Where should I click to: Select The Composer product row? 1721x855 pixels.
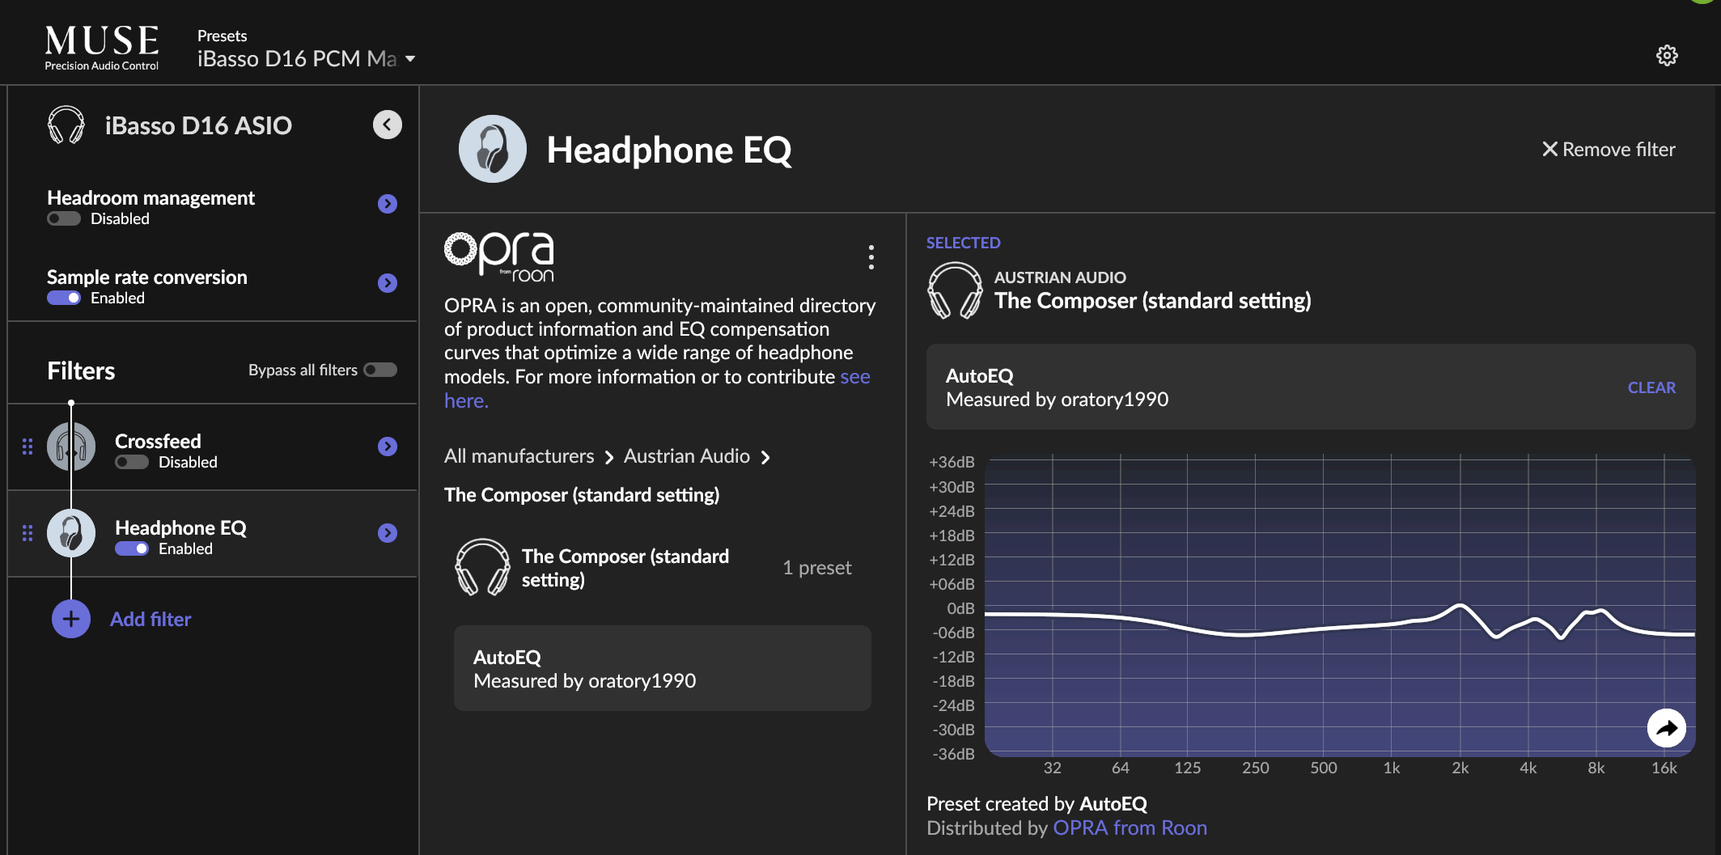pos(662,568)
